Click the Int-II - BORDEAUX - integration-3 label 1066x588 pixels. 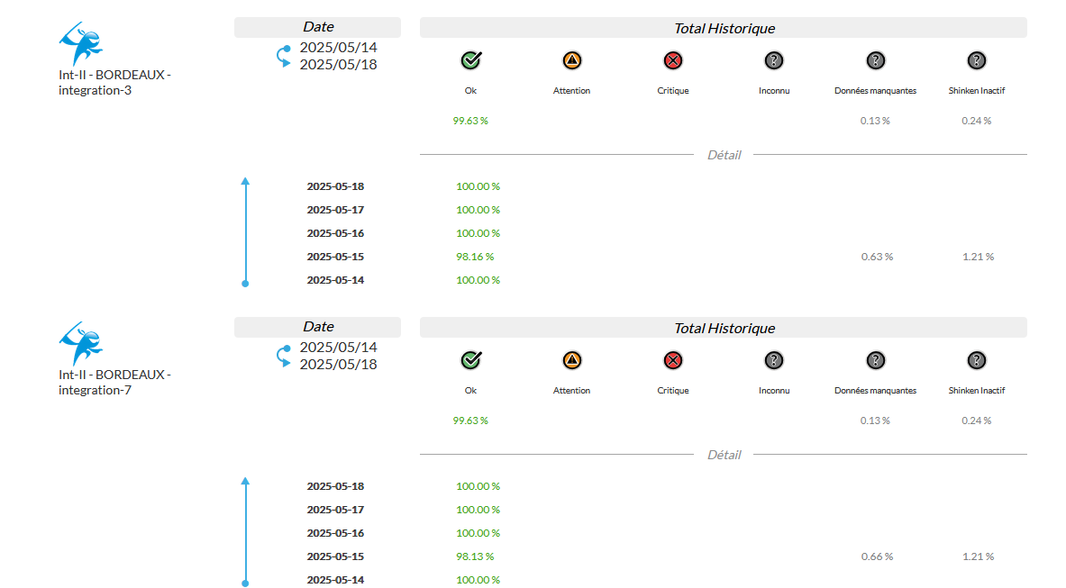click(114, 82)
